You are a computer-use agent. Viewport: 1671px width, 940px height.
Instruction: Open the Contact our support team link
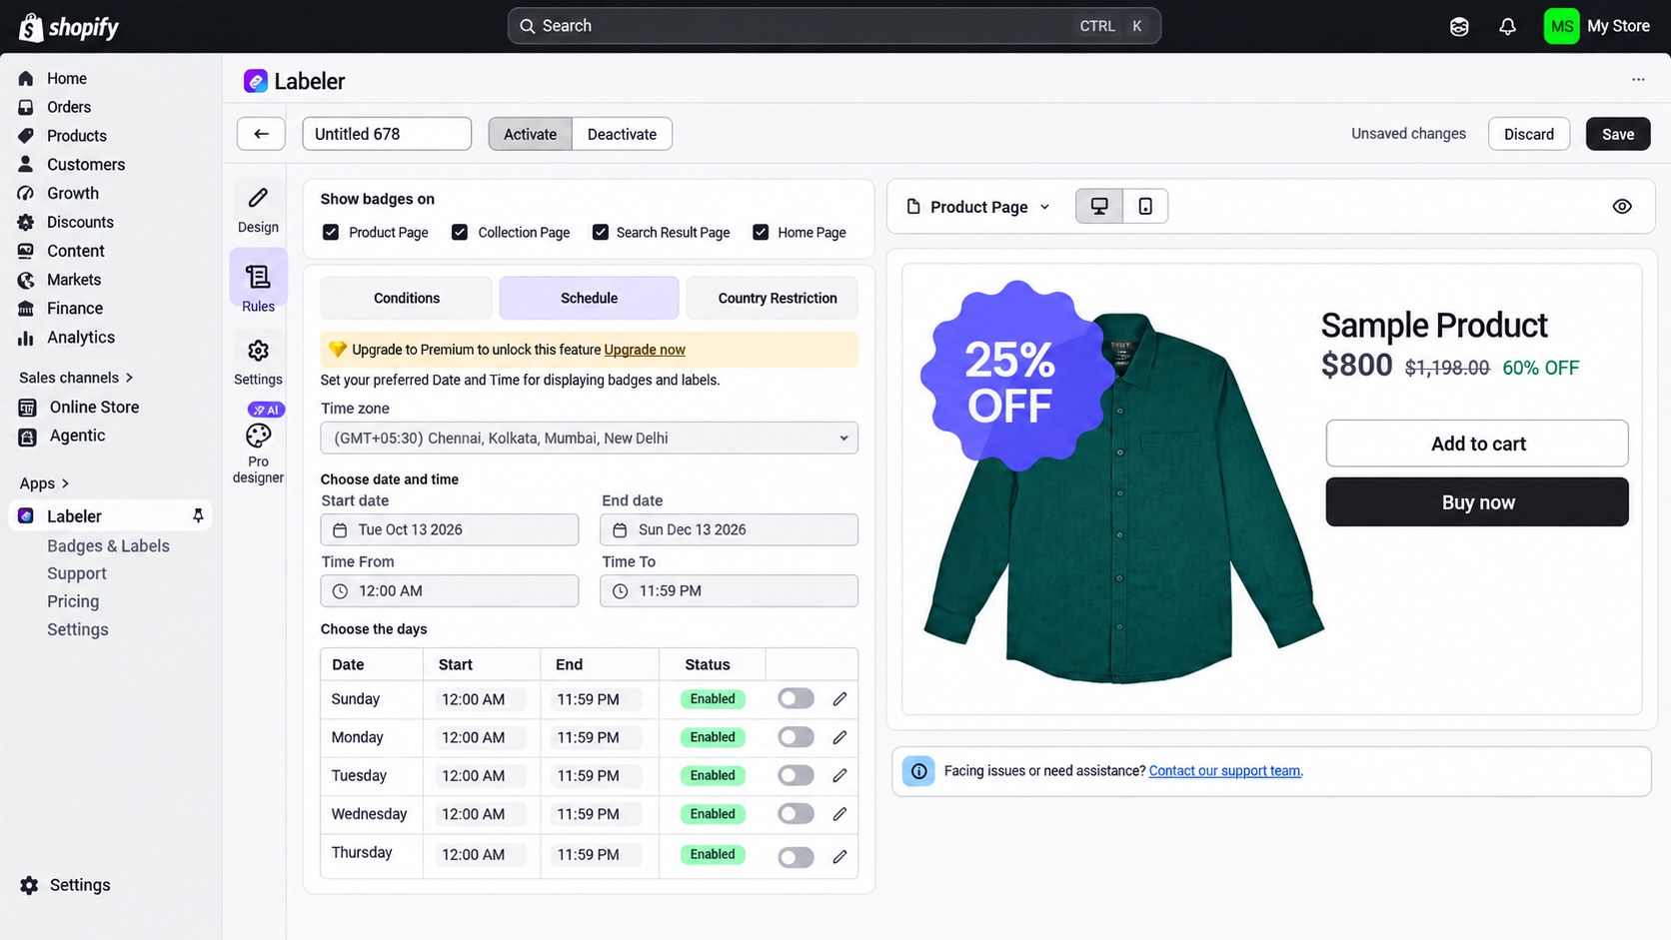[x=1225, y=771]
